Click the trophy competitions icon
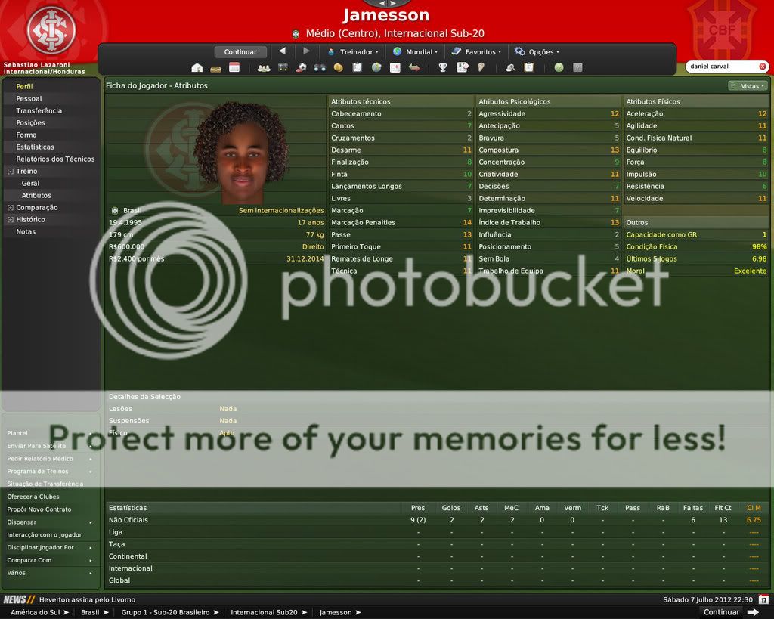Screen dimensions: 774x619 tap(443, 67)
